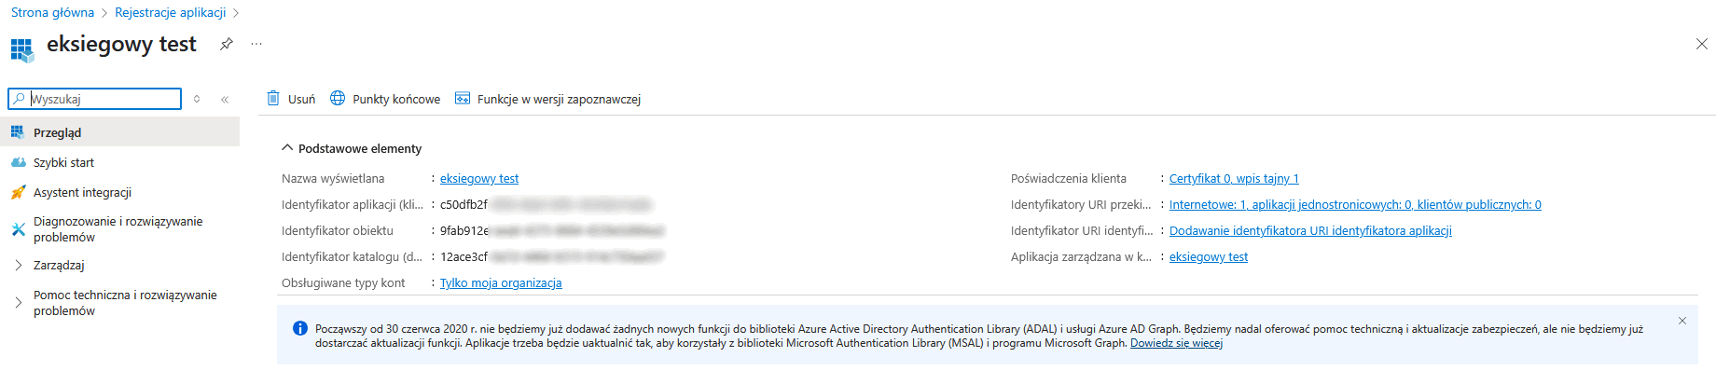Open redirect URI link starting with Internetowe: 1
This screenshot has height=371, width=1716.
(x=1355, y=204)
